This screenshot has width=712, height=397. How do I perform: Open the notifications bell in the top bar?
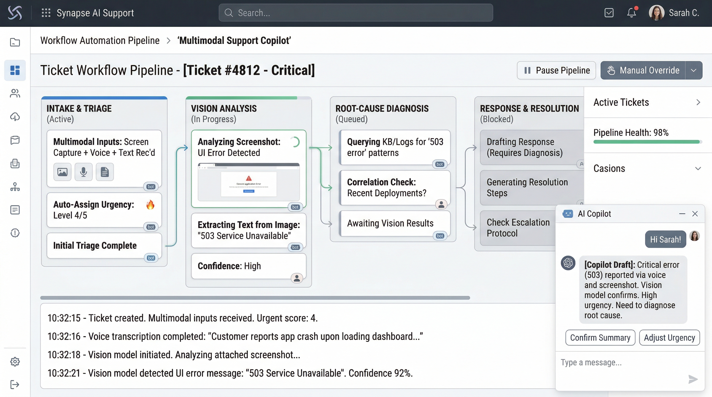click(x=632, y=12)
